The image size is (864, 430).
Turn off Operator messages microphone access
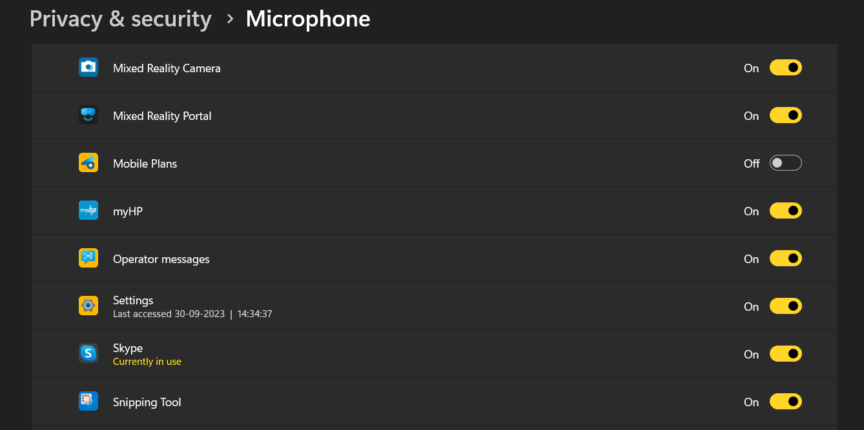click(785, 258)
